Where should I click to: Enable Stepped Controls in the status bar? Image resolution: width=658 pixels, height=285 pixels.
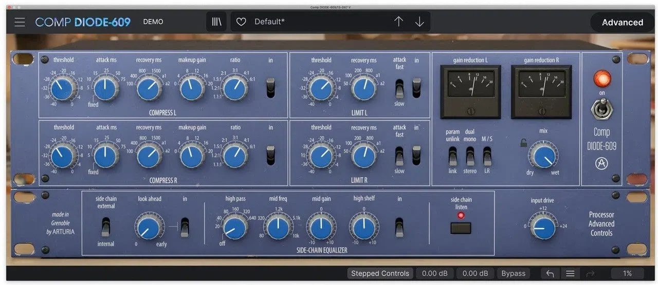click(380, 274)
